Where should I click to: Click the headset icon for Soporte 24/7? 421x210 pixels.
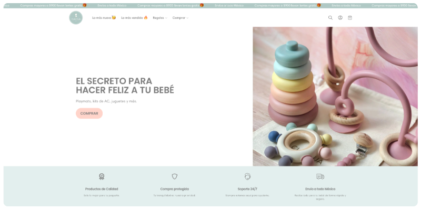[247, 176]
